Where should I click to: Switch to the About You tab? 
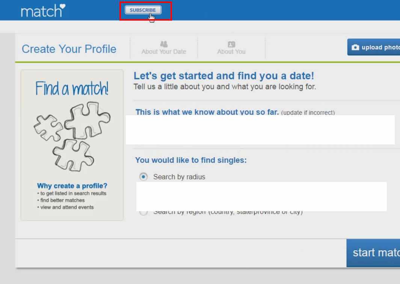231,48
